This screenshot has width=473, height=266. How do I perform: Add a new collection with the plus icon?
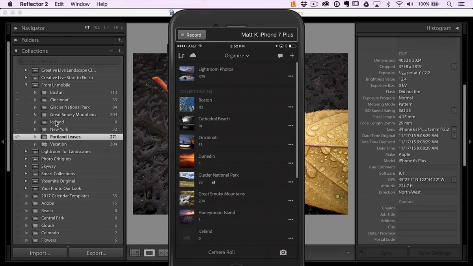point(292,55)
